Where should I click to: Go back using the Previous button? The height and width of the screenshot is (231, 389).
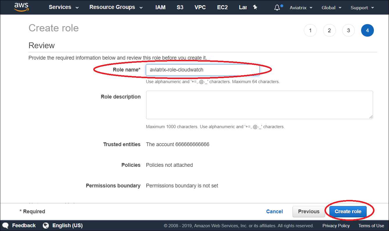tap(309, 212)
